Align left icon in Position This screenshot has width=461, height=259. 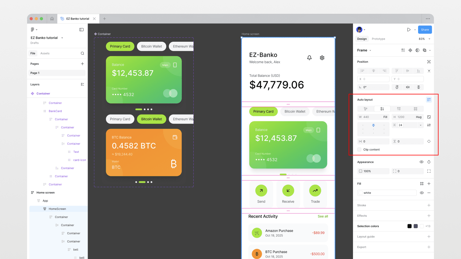(x=362, y=71)
